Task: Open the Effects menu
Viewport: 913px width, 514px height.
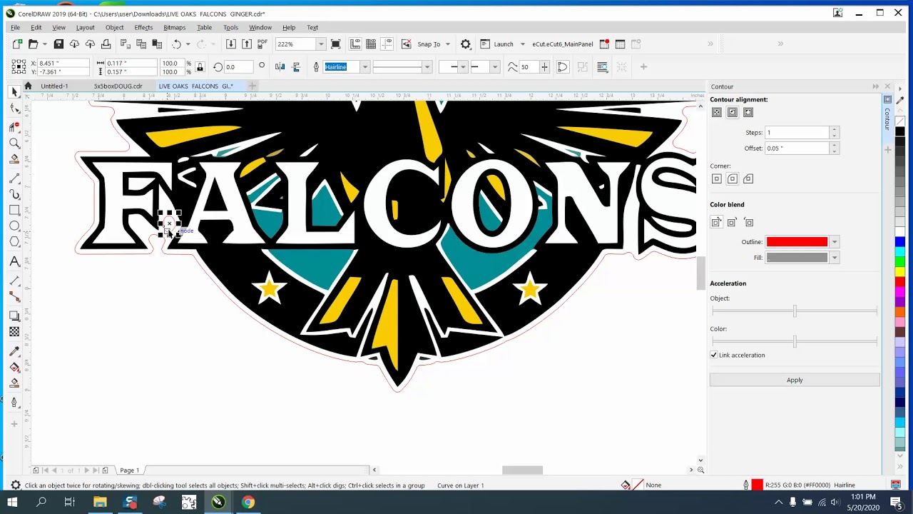Action: [143, 28]
